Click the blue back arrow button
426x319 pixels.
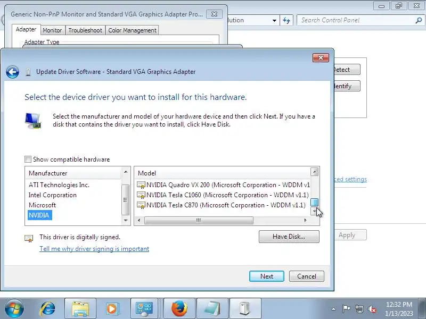point(12,72)
